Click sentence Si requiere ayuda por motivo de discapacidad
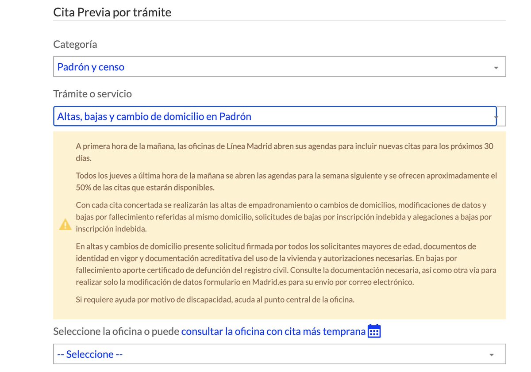 pyautogui.click(x=215, y=299)
